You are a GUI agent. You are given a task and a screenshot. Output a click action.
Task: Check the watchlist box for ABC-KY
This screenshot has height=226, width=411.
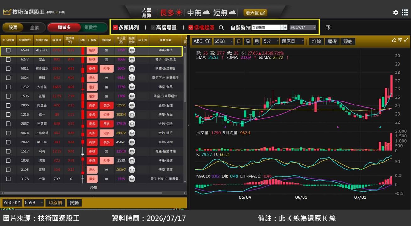8,50
